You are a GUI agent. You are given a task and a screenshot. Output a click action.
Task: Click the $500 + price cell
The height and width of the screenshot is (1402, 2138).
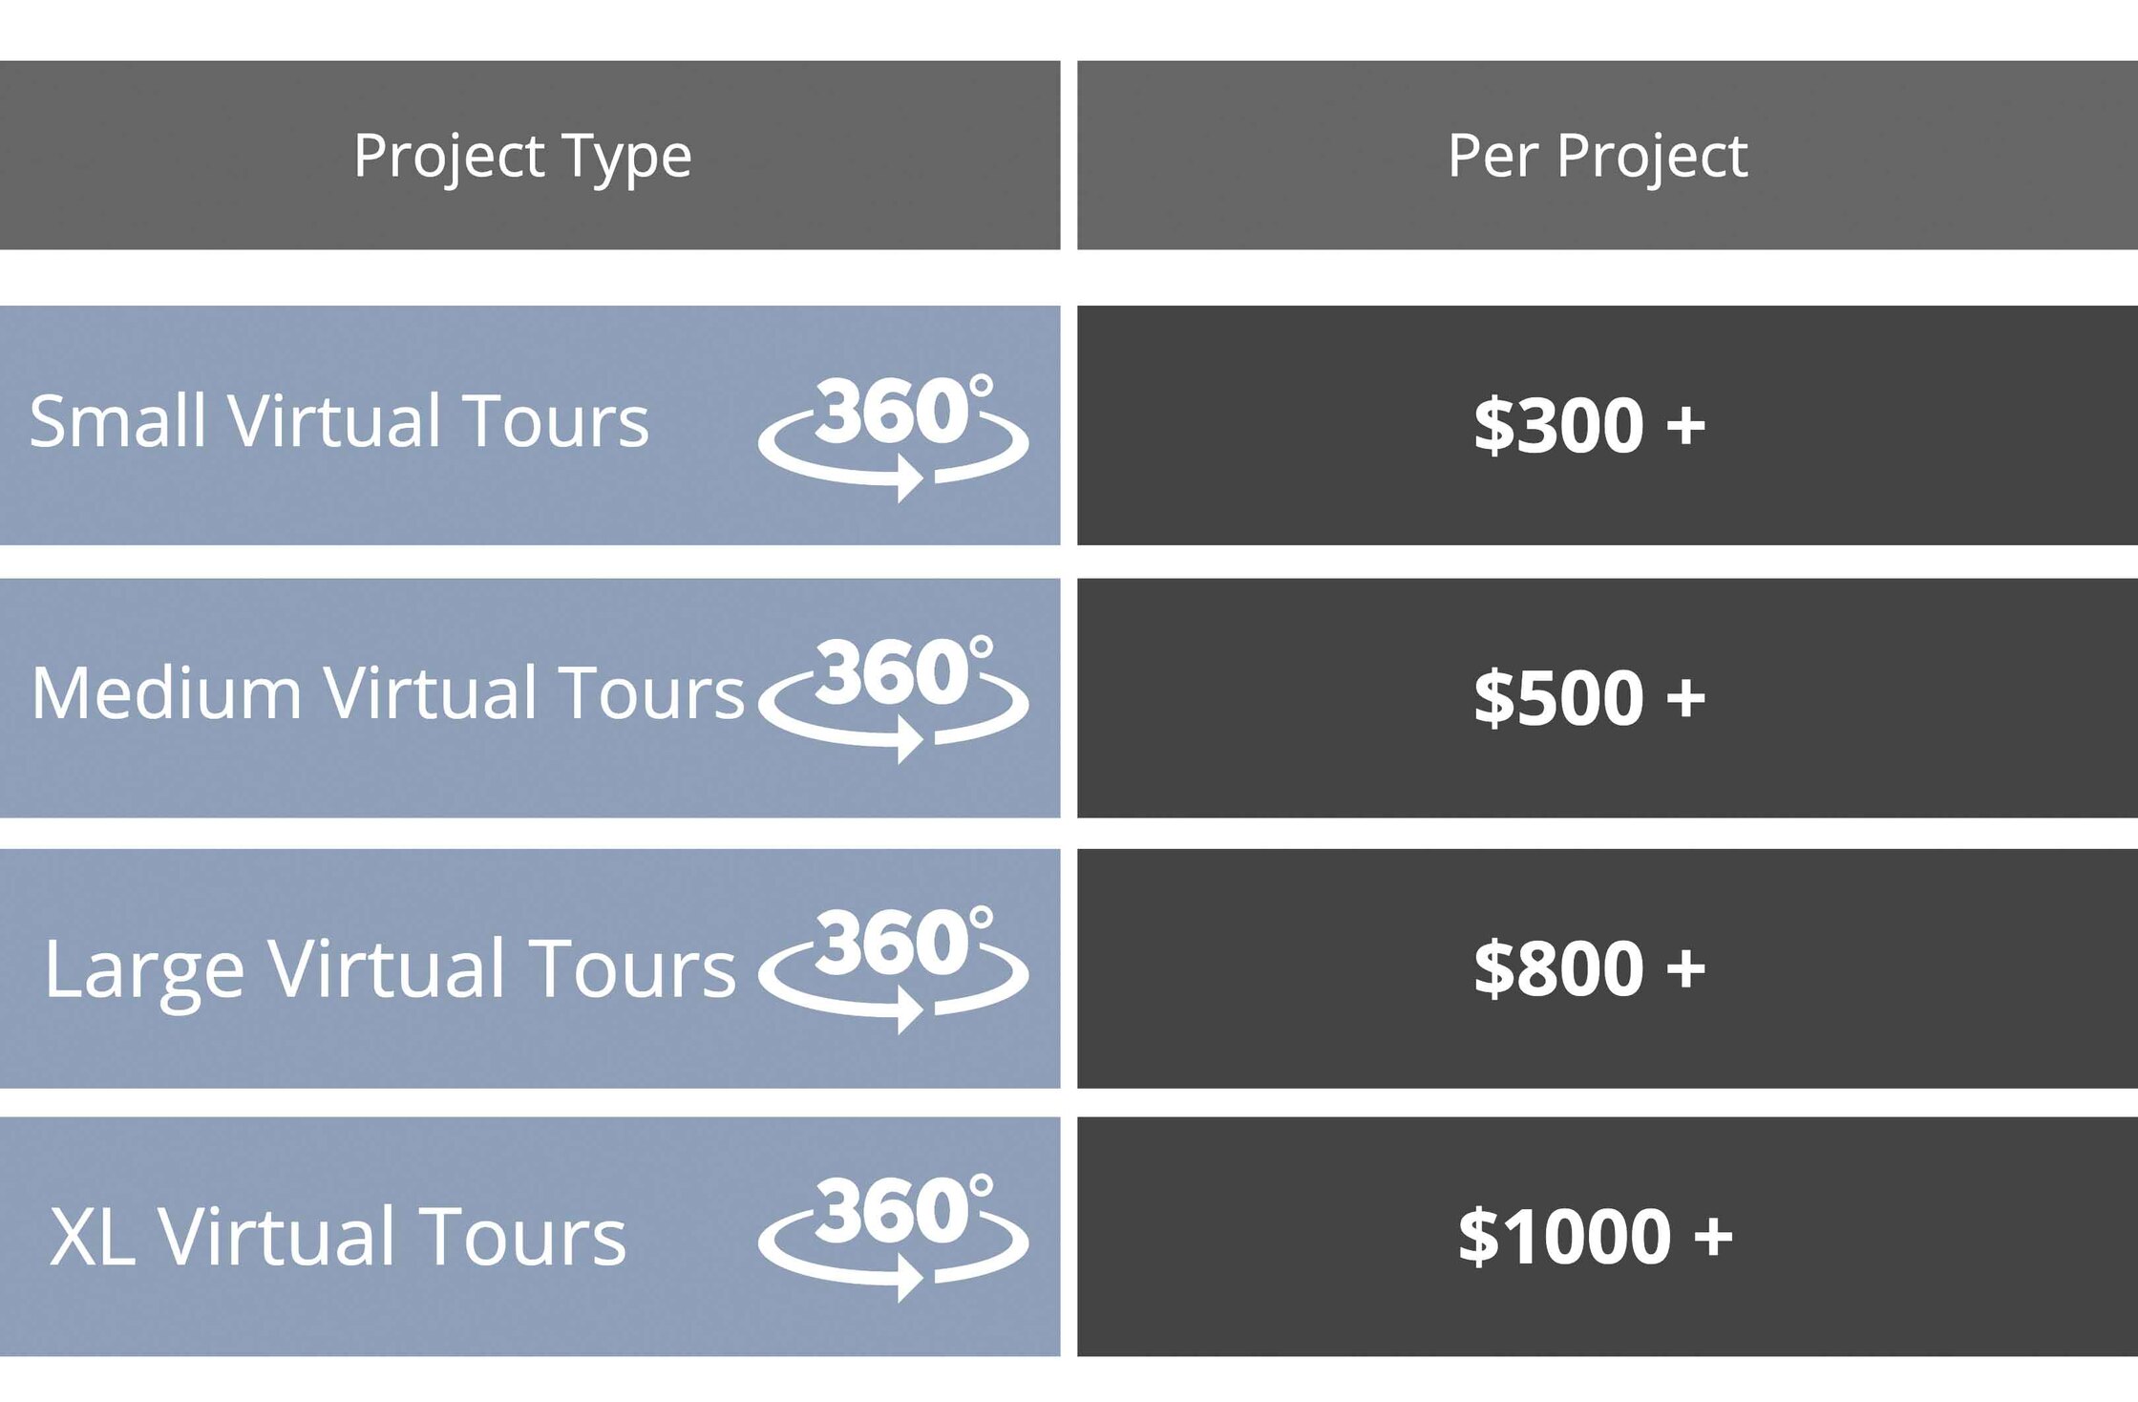coord(1607,697)
